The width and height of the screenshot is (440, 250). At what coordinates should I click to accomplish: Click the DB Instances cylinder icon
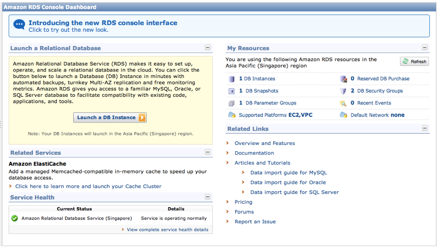point(231,79)
